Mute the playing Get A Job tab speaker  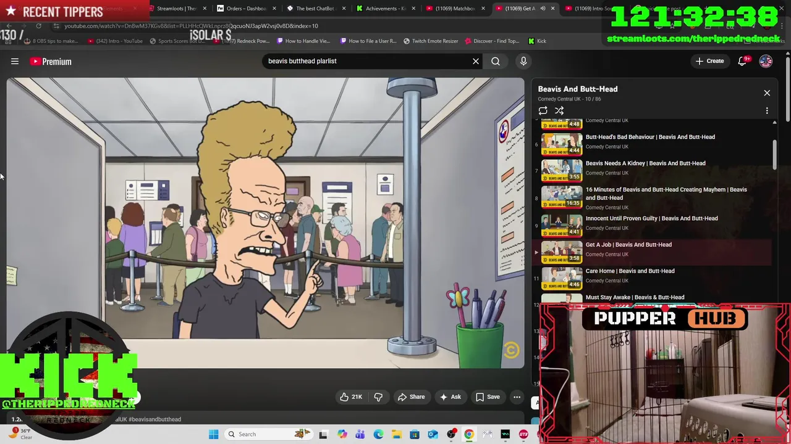[543, 9]
